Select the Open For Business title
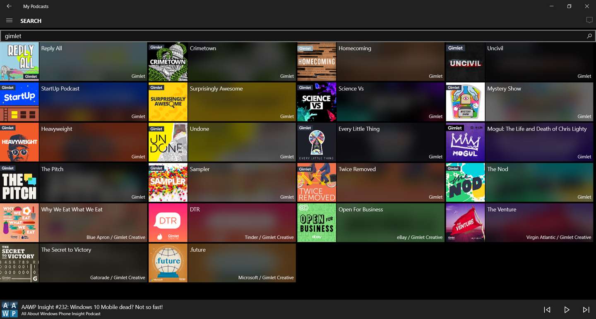 point(360,209)
